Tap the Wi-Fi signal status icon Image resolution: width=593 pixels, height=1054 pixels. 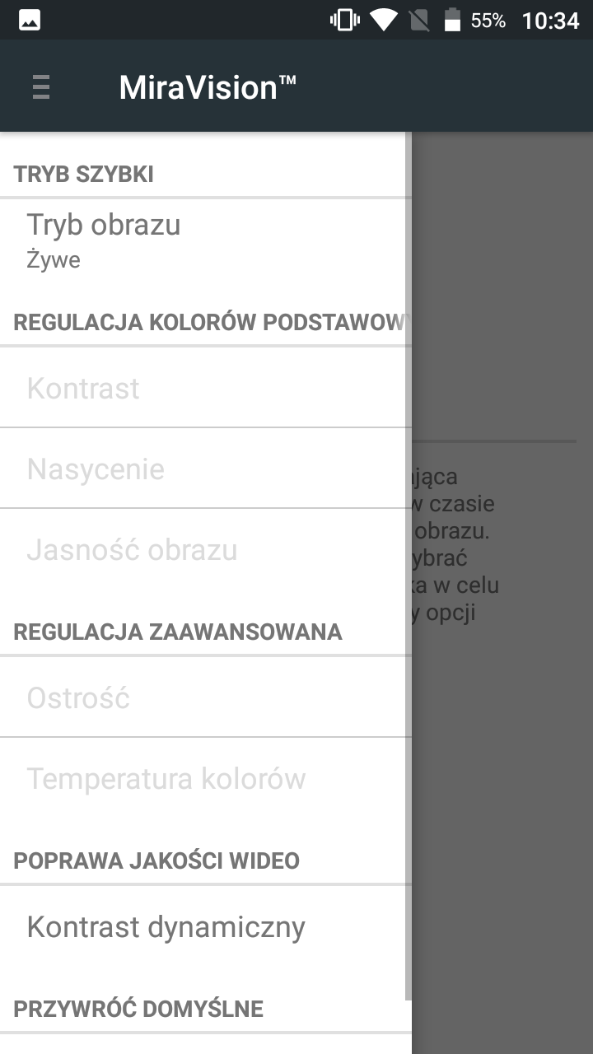pos(383,20)
